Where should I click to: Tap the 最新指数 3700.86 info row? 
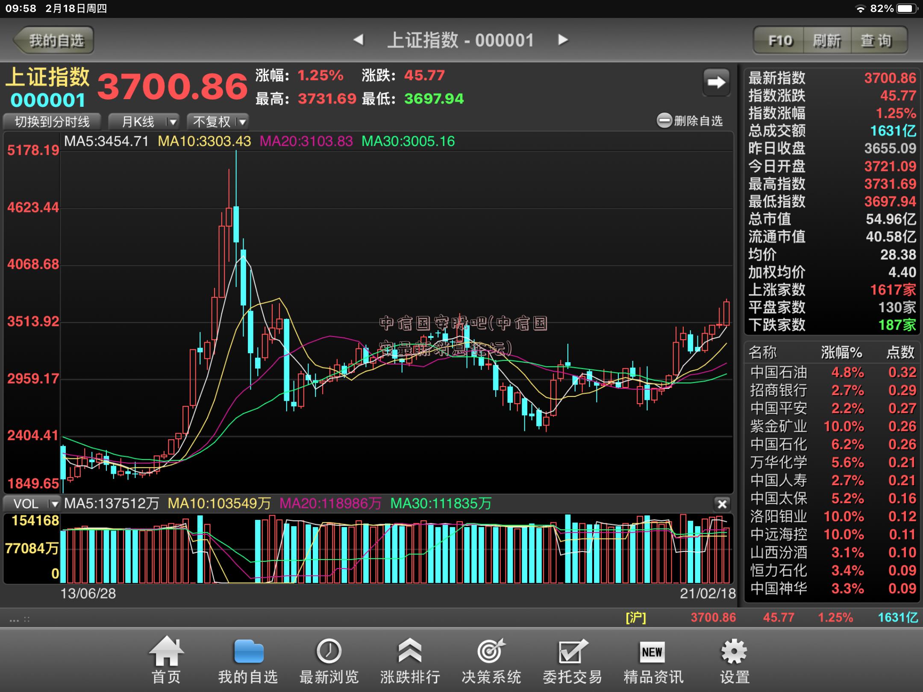pyautogui.click(x=832, y=78)
